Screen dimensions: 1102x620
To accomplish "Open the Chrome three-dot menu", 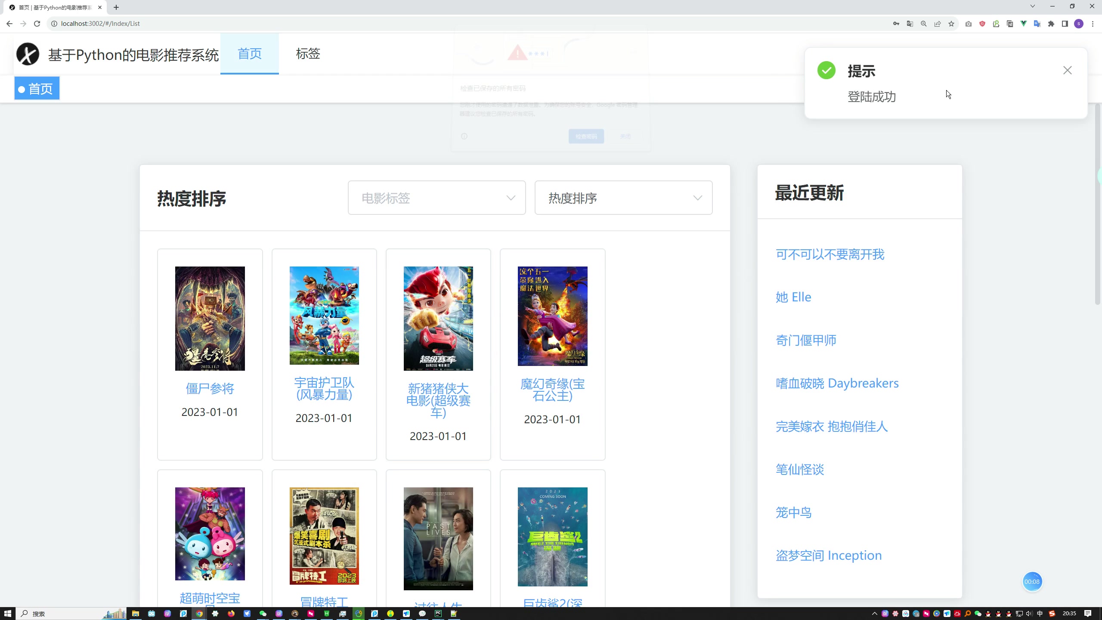I will [x=1093, y=24].
